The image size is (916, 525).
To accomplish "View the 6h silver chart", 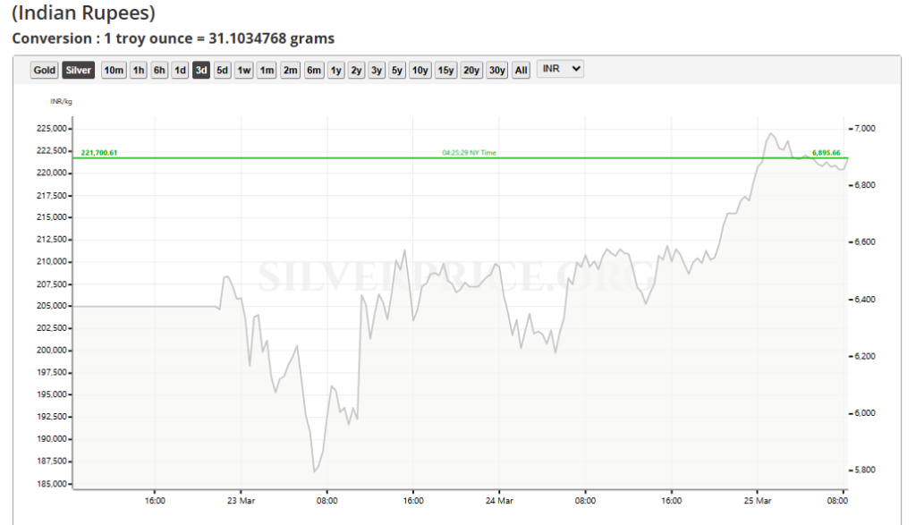I will click(159, 70).
